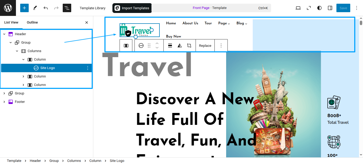The height and width of the screenshot is (164, 363).
Task: Toggle the document overview list view button
Action: [67, 8]
